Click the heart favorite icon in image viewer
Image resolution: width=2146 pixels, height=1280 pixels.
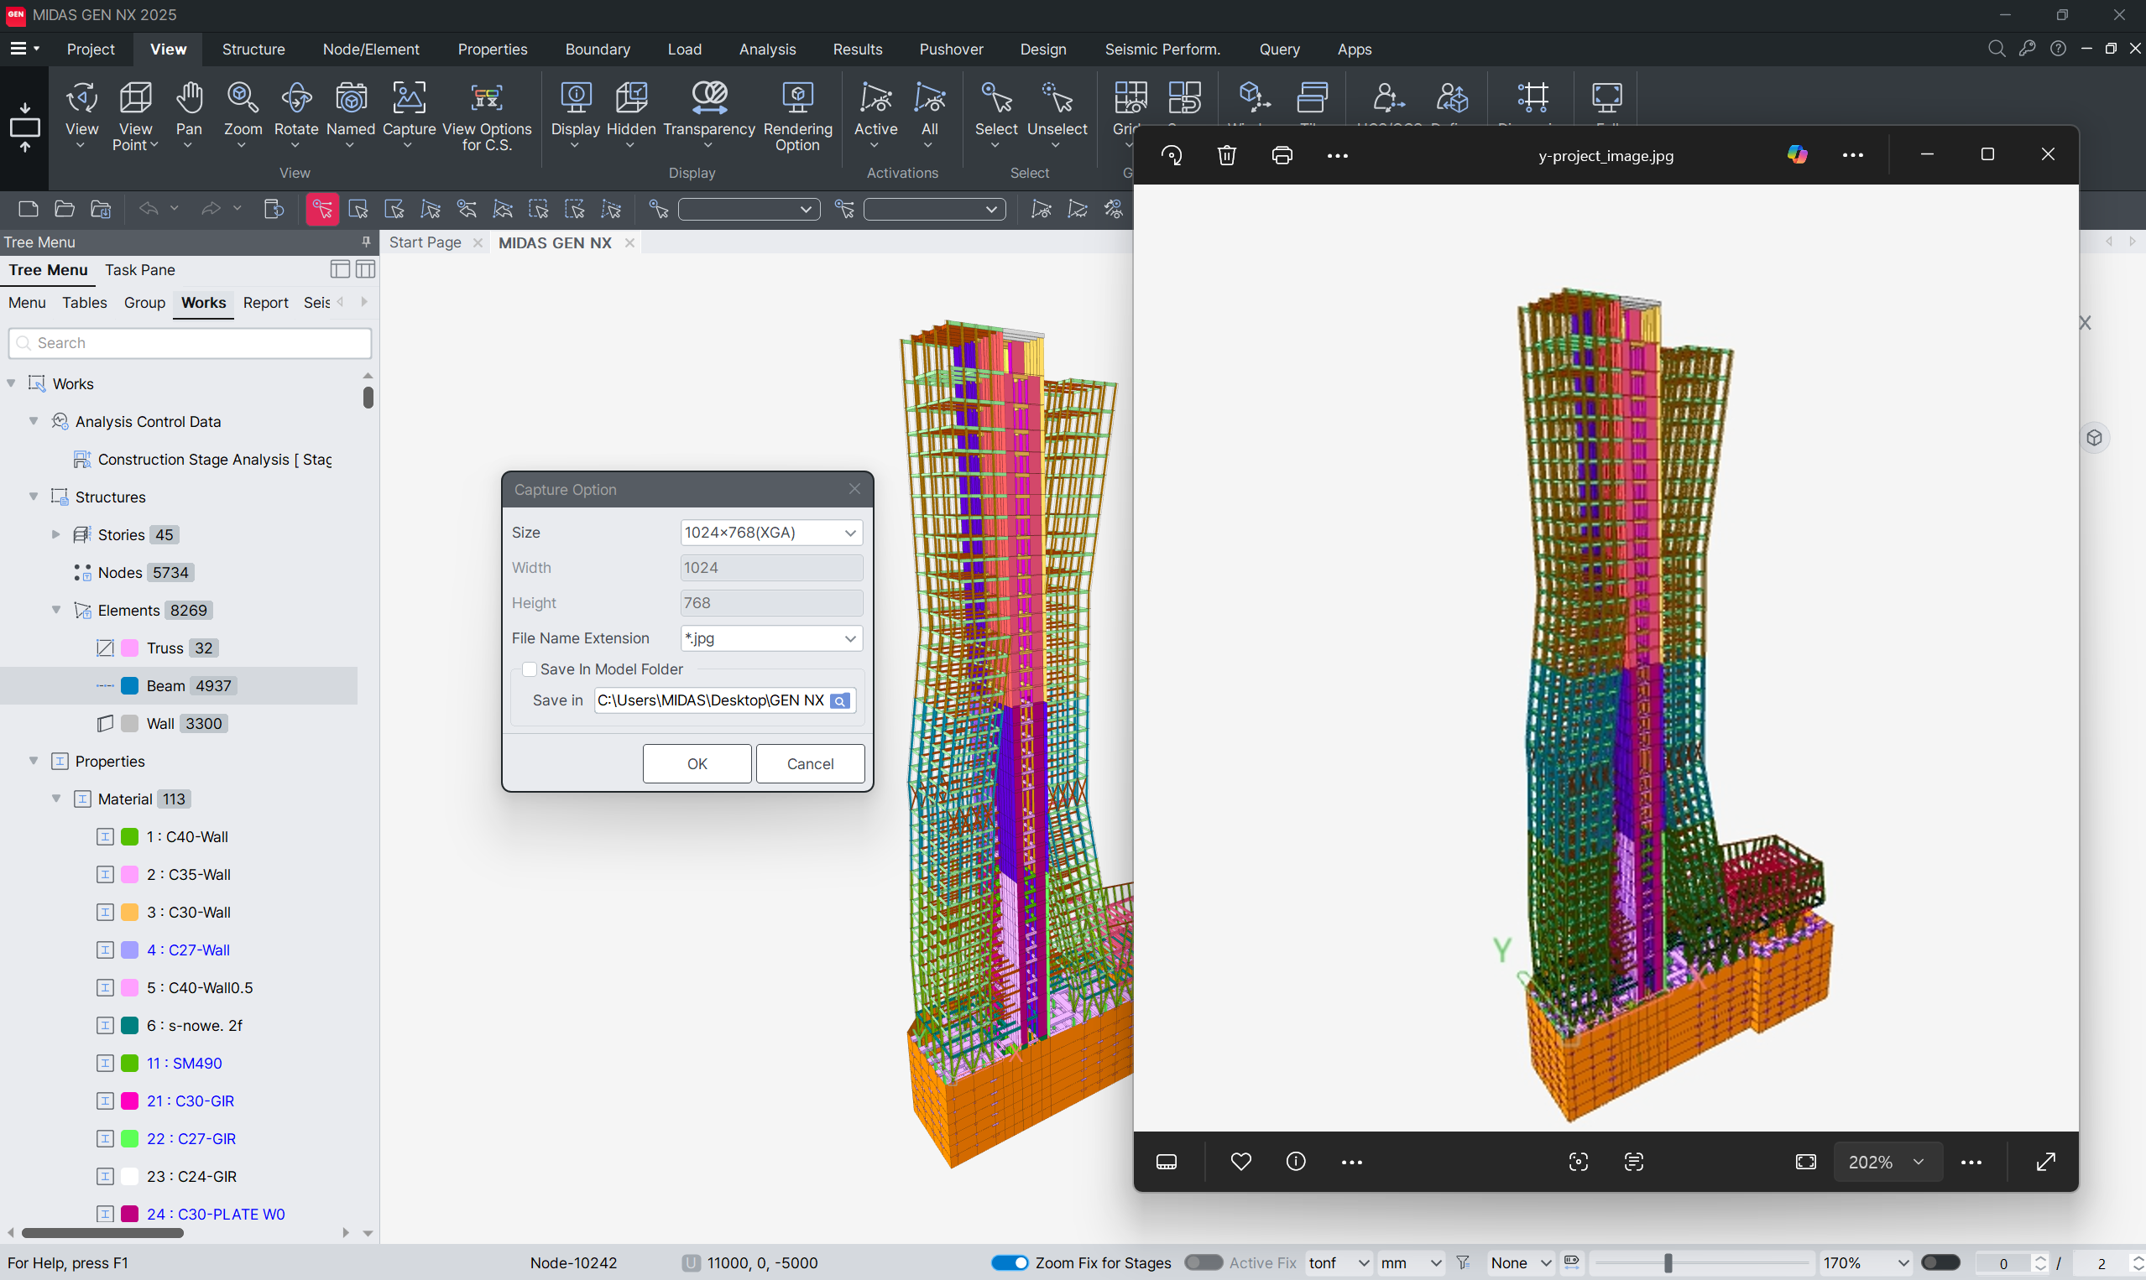point(1240,1162)
